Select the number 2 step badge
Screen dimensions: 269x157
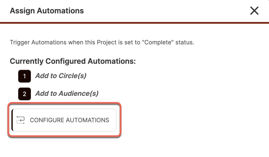[24, 94]
